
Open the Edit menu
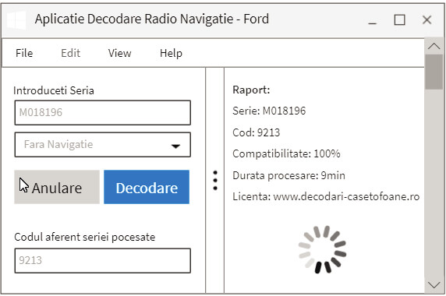70,53
